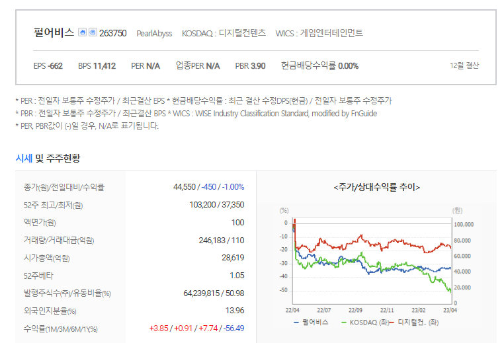This screenshot has width=504, height=343.
Task: Click the 디지털컨.. (좌) red legend entry
Action: [415, 322]
